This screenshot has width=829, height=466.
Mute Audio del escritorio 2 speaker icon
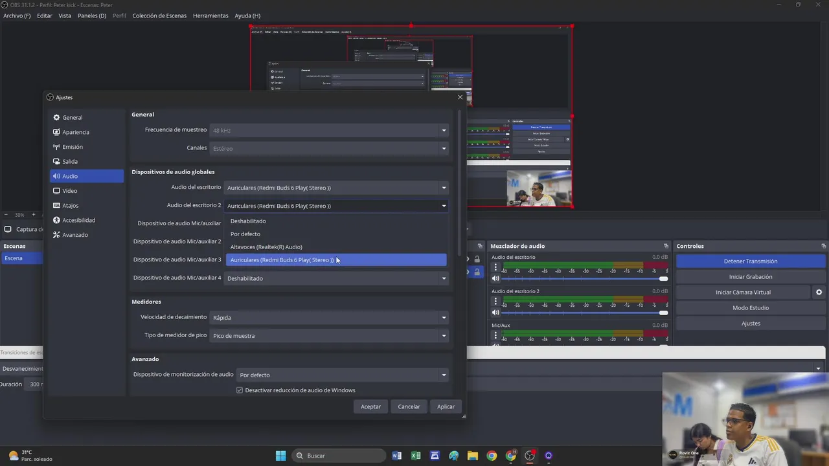[495, 313]
